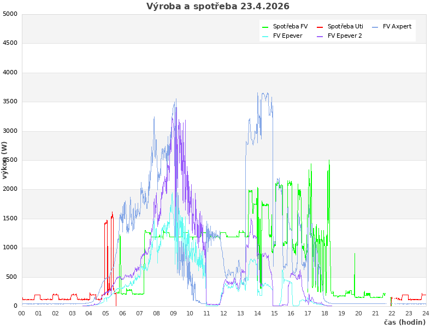
Task: Toggle the FV Epever legend label
Action: [288, 36]
